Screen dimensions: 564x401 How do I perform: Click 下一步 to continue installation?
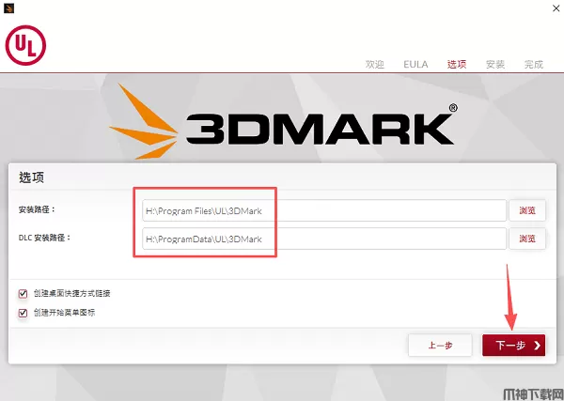coord(513,346)
